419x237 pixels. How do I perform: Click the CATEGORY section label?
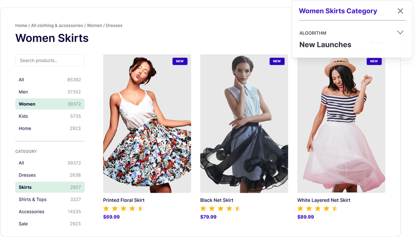(26, 151)
